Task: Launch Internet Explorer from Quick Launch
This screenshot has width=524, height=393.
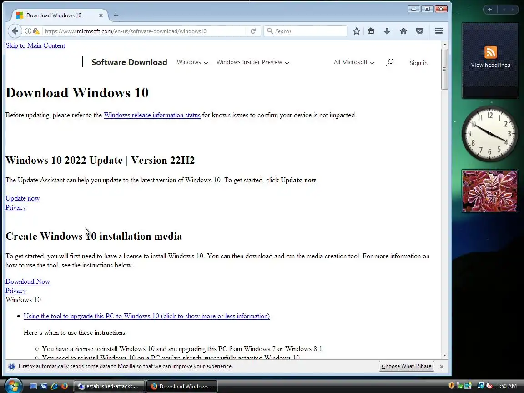Action: click(x=54, y=386)
